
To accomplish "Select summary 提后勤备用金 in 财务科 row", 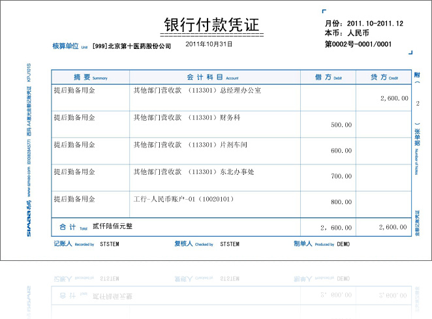I will pos(74,117).
